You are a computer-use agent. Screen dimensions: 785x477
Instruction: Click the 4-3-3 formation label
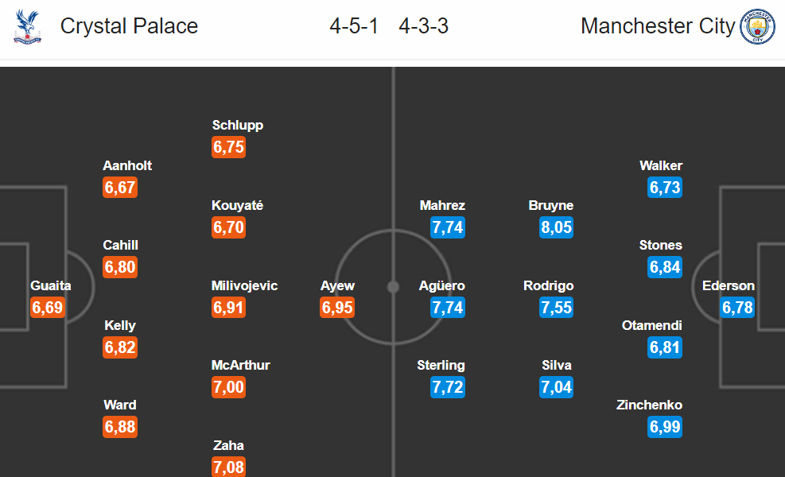[x=424, y=26]
